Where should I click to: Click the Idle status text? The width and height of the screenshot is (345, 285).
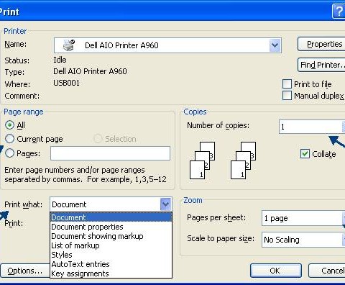[60, 60]
